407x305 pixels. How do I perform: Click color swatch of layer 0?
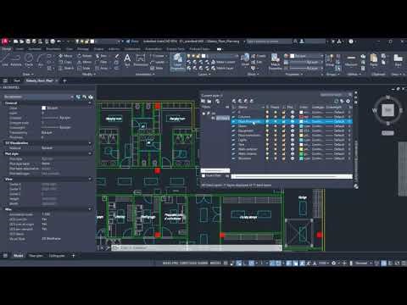[301, 112]
